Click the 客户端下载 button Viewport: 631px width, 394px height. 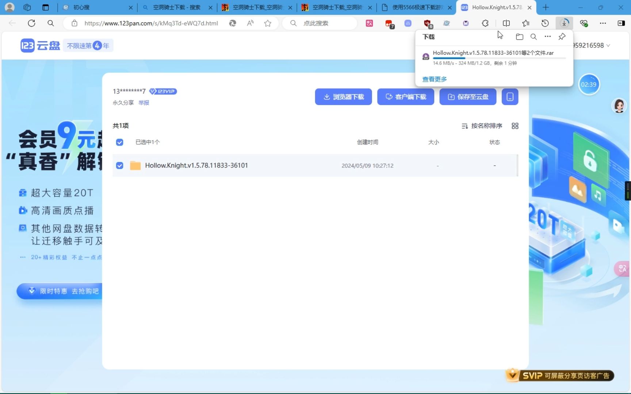click(406, 97)
